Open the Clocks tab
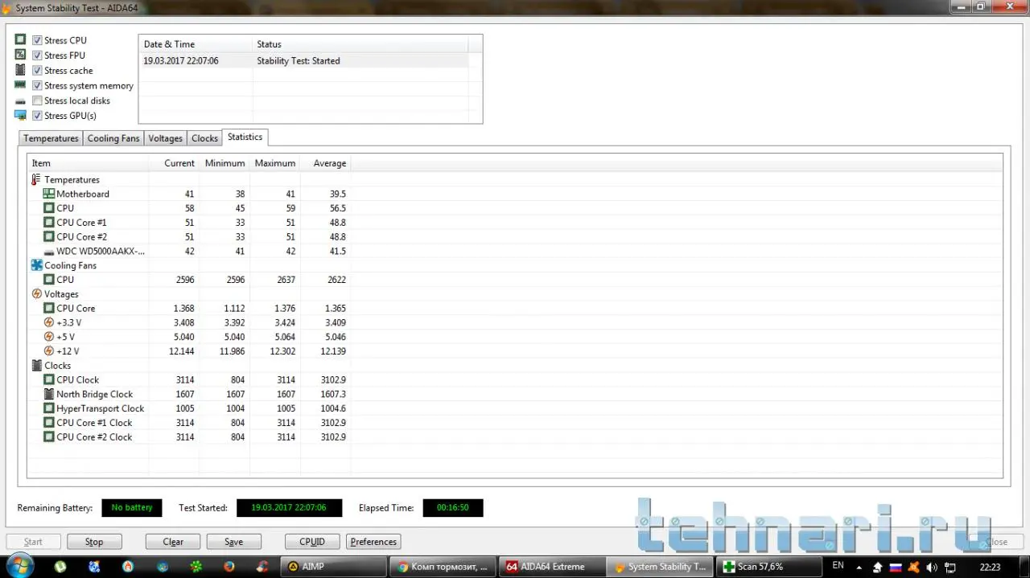This screenshot has height=578, width=1030. 204,138
